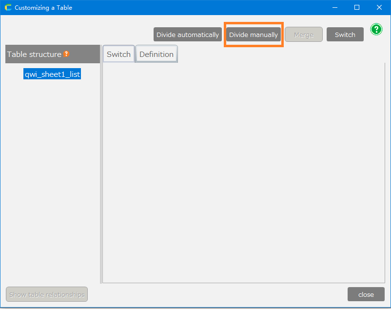Select the Switch tab above the panel
Image resolution: width=391 pixels, height=309 pixels.
pyautogui.click(x=118, y=54)
